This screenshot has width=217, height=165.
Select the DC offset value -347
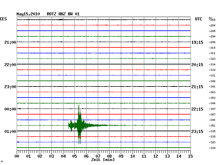click(212, 109)
